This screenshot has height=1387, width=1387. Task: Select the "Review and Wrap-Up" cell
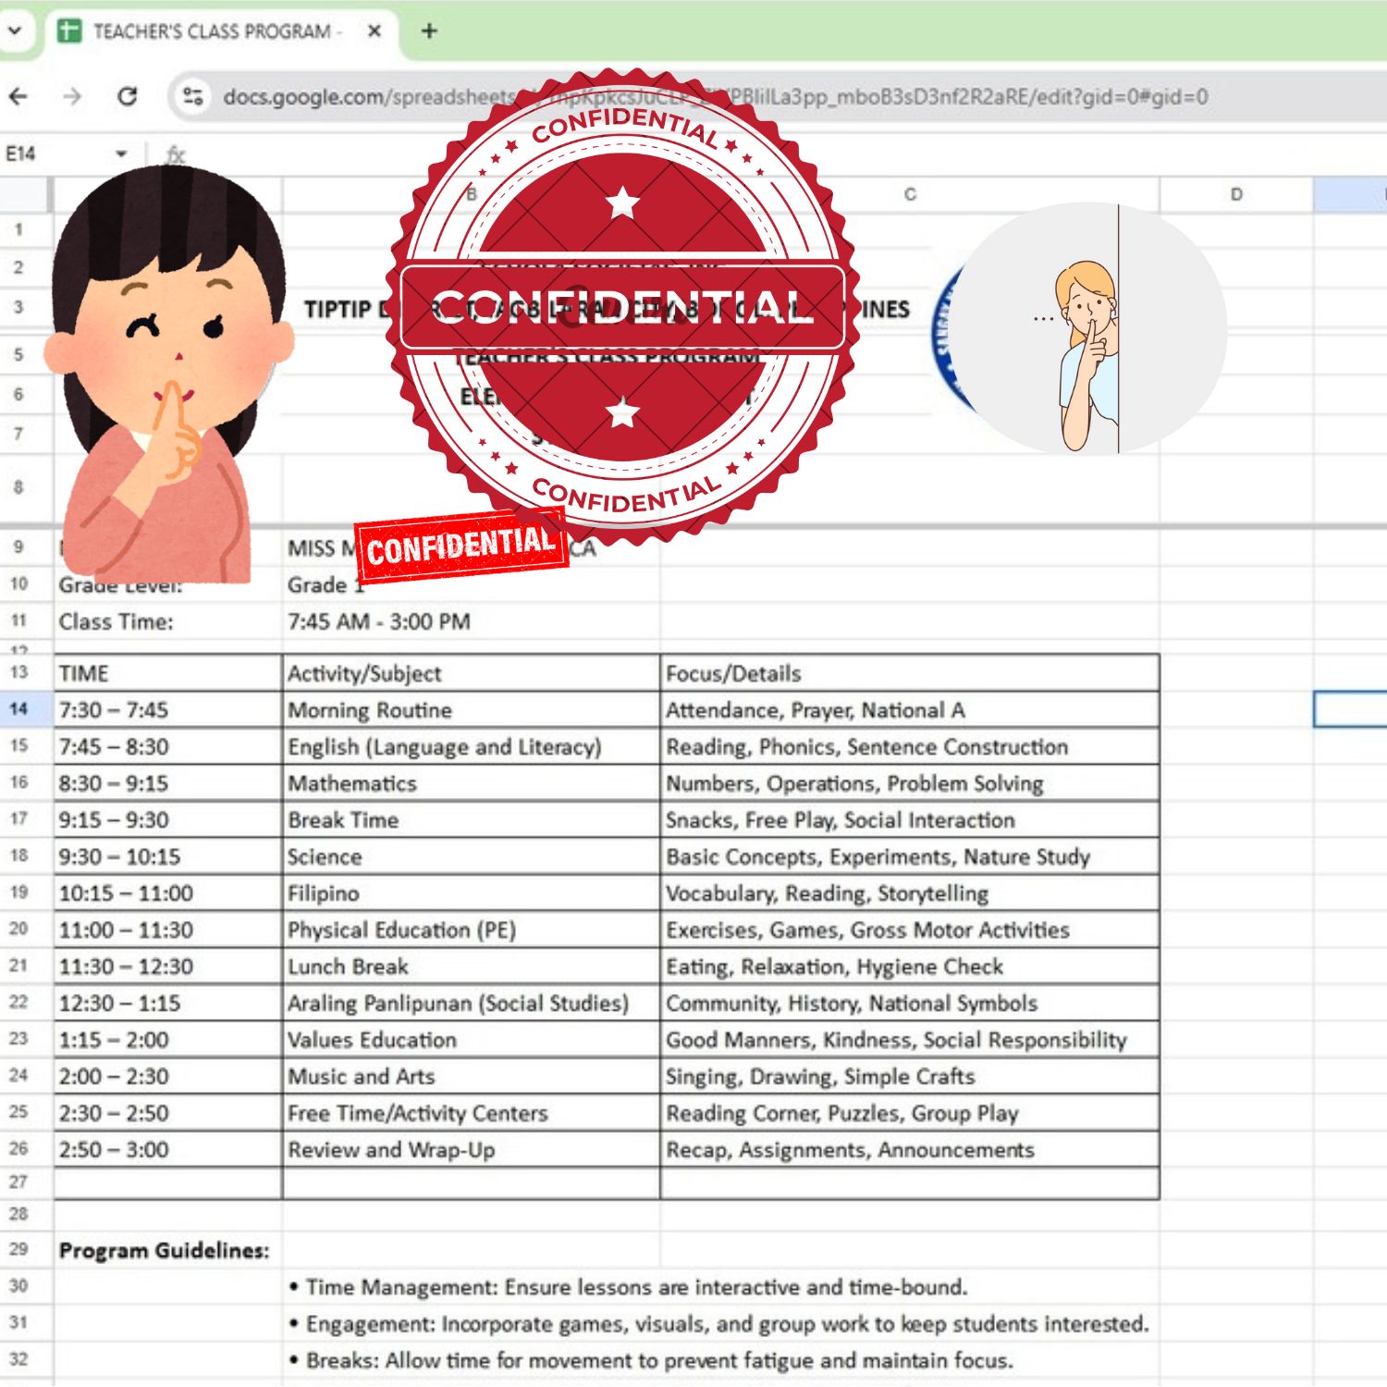tap(472, 1149)
